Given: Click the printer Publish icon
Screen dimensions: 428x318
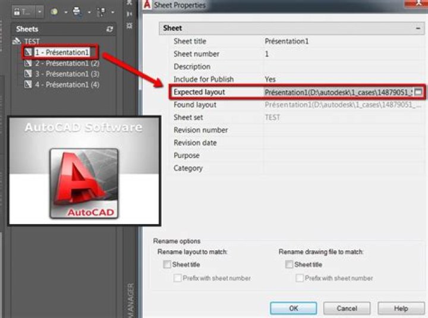Looking at the screenshot, I should (x=77, y=11).
